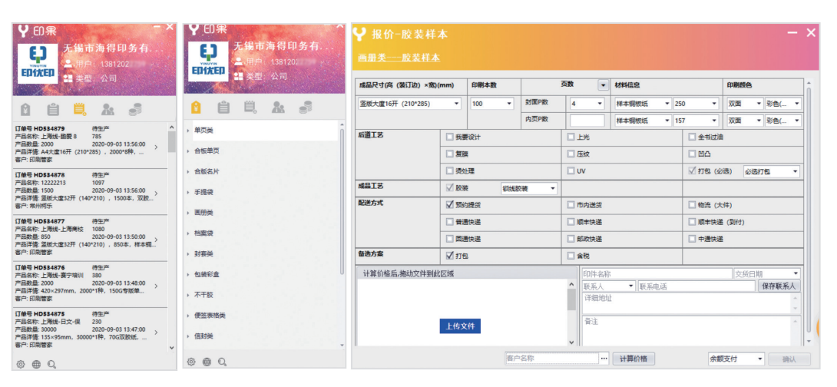The image size is (837, 387).
Task: Open the 成品尺寸 size dropdown
Action: [409, 103]
